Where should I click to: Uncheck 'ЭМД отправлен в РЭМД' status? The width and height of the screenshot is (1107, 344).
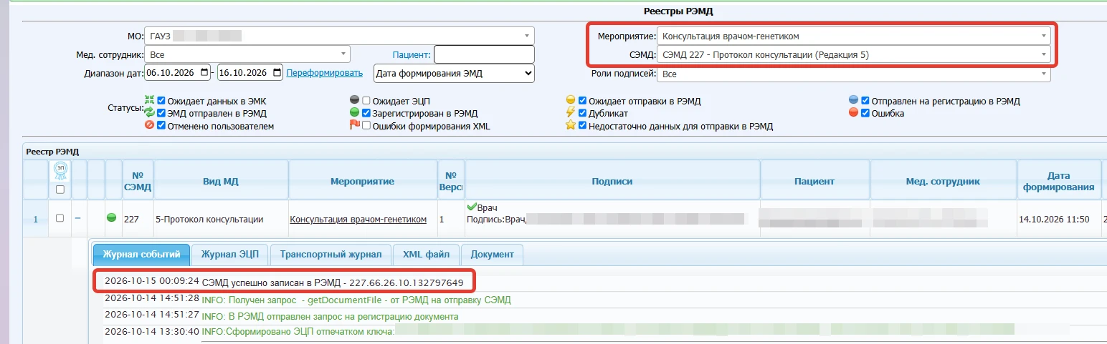click(162, 114)
